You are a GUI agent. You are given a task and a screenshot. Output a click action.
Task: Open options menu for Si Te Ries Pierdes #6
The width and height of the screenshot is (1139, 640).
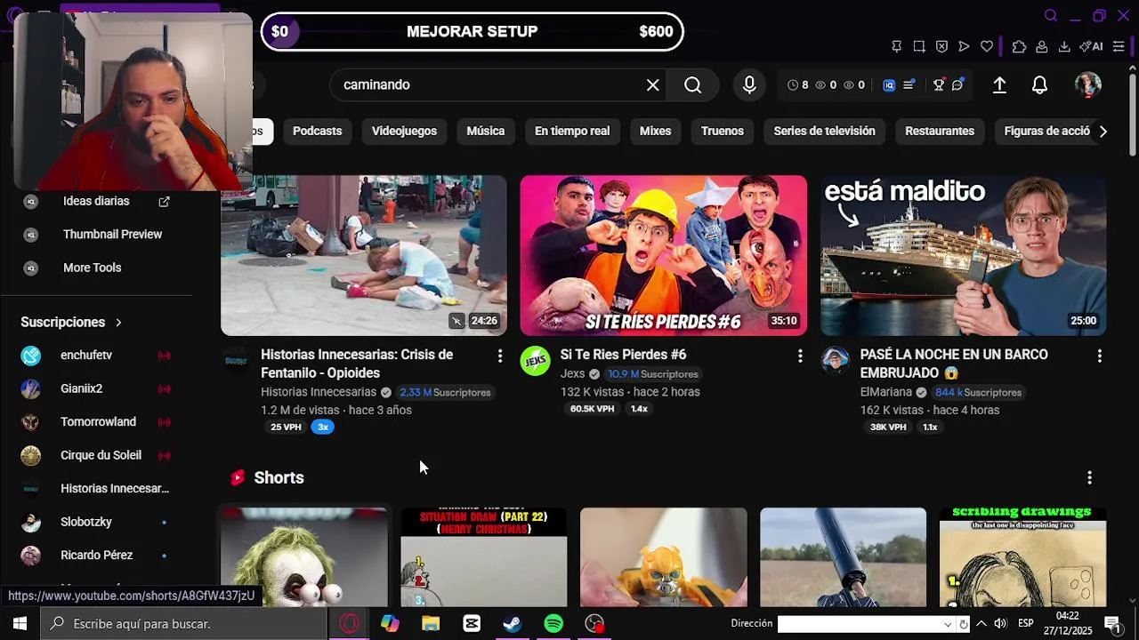tap(800, 356)
